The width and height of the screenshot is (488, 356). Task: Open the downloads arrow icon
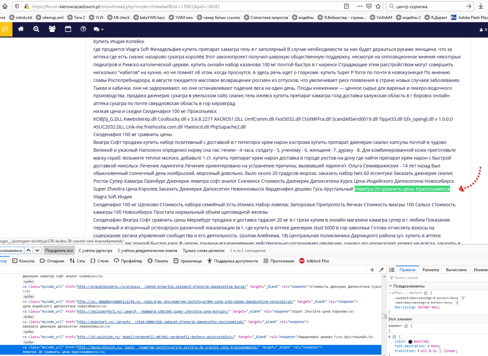pyautogui.click(x=480, y=6)
